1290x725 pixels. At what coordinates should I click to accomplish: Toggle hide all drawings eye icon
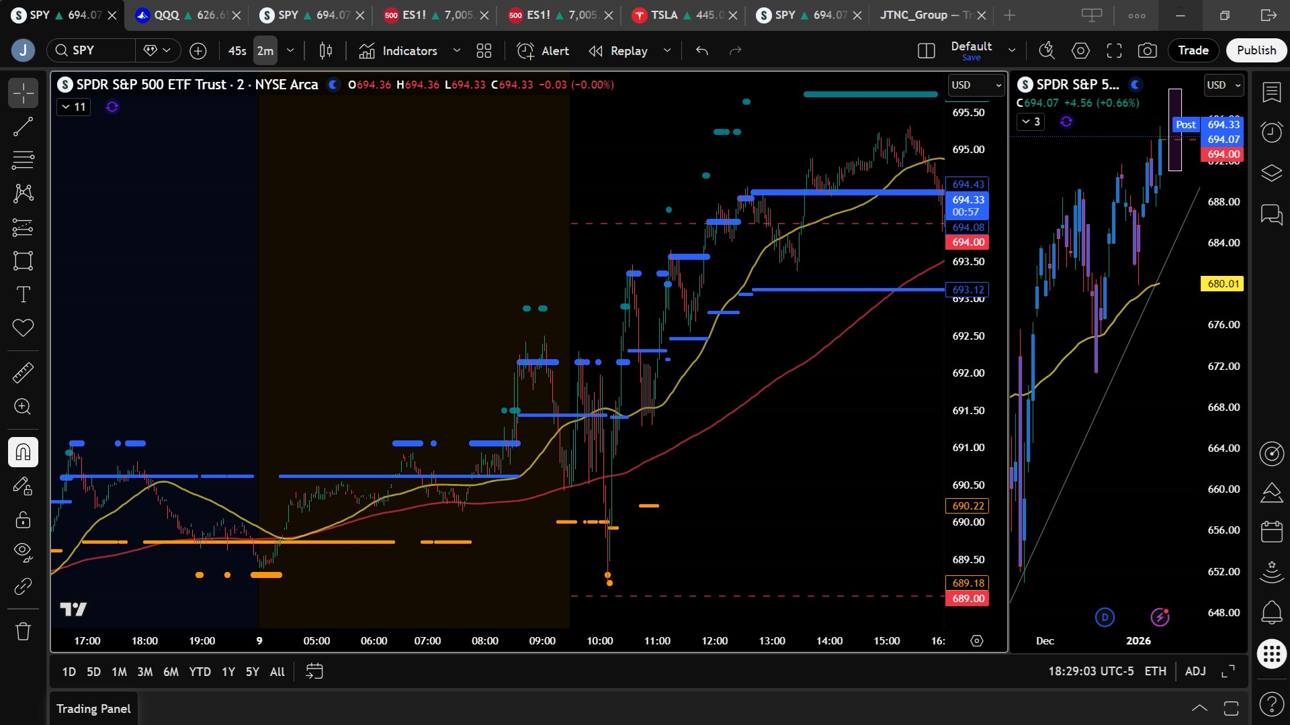[23, 552]
